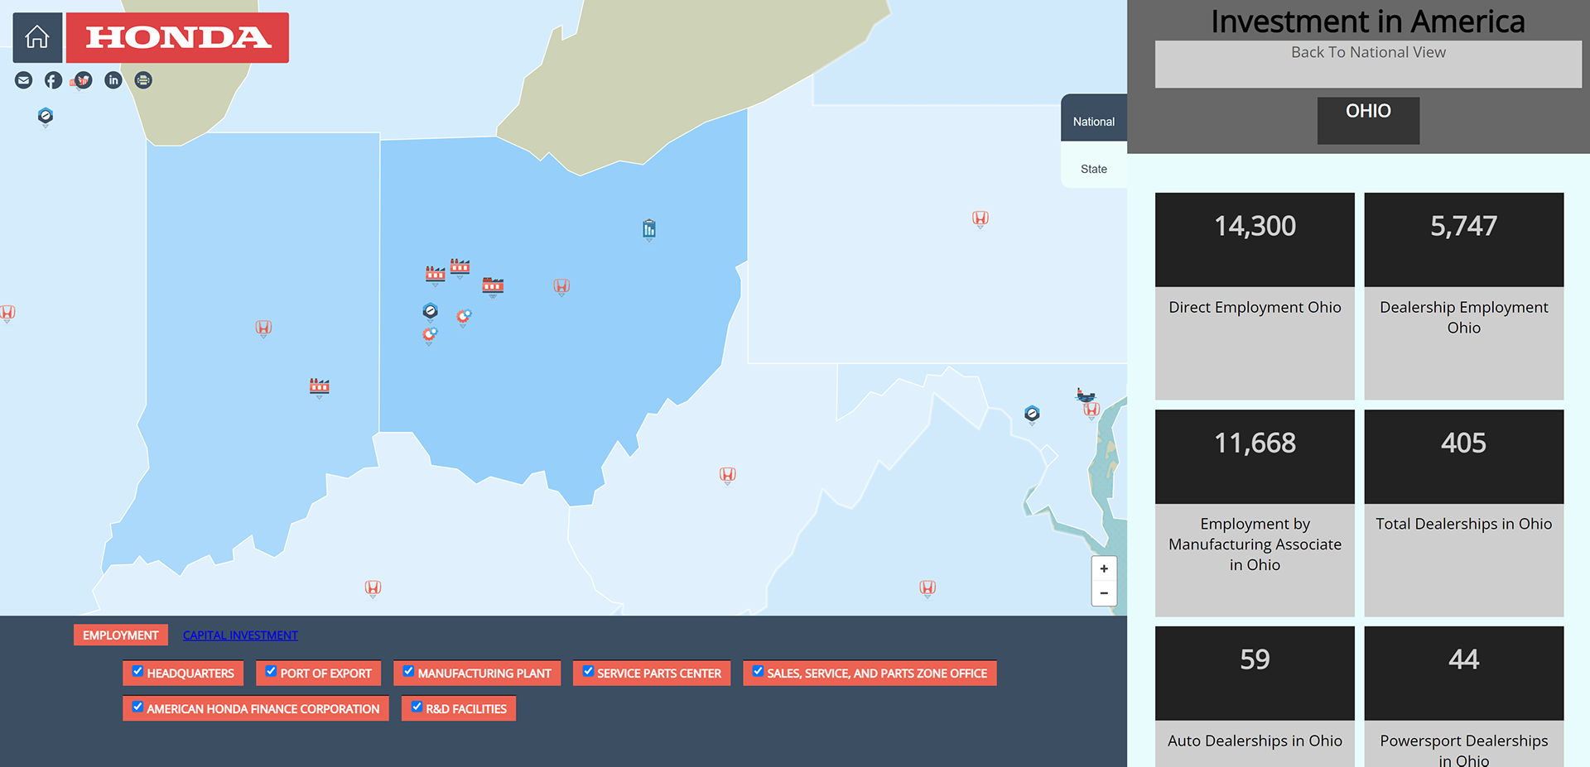This screenshot has height=767, width=1590.
Task: Select Honda H marker in West Virginia
Action: (x=727, y=476)
